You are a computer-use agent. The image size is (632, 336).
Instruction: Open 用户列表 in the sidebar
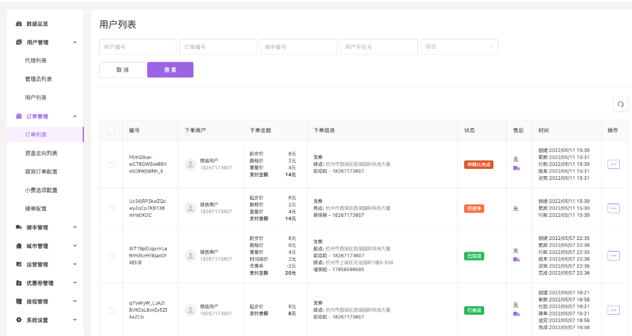coord(36,98)
